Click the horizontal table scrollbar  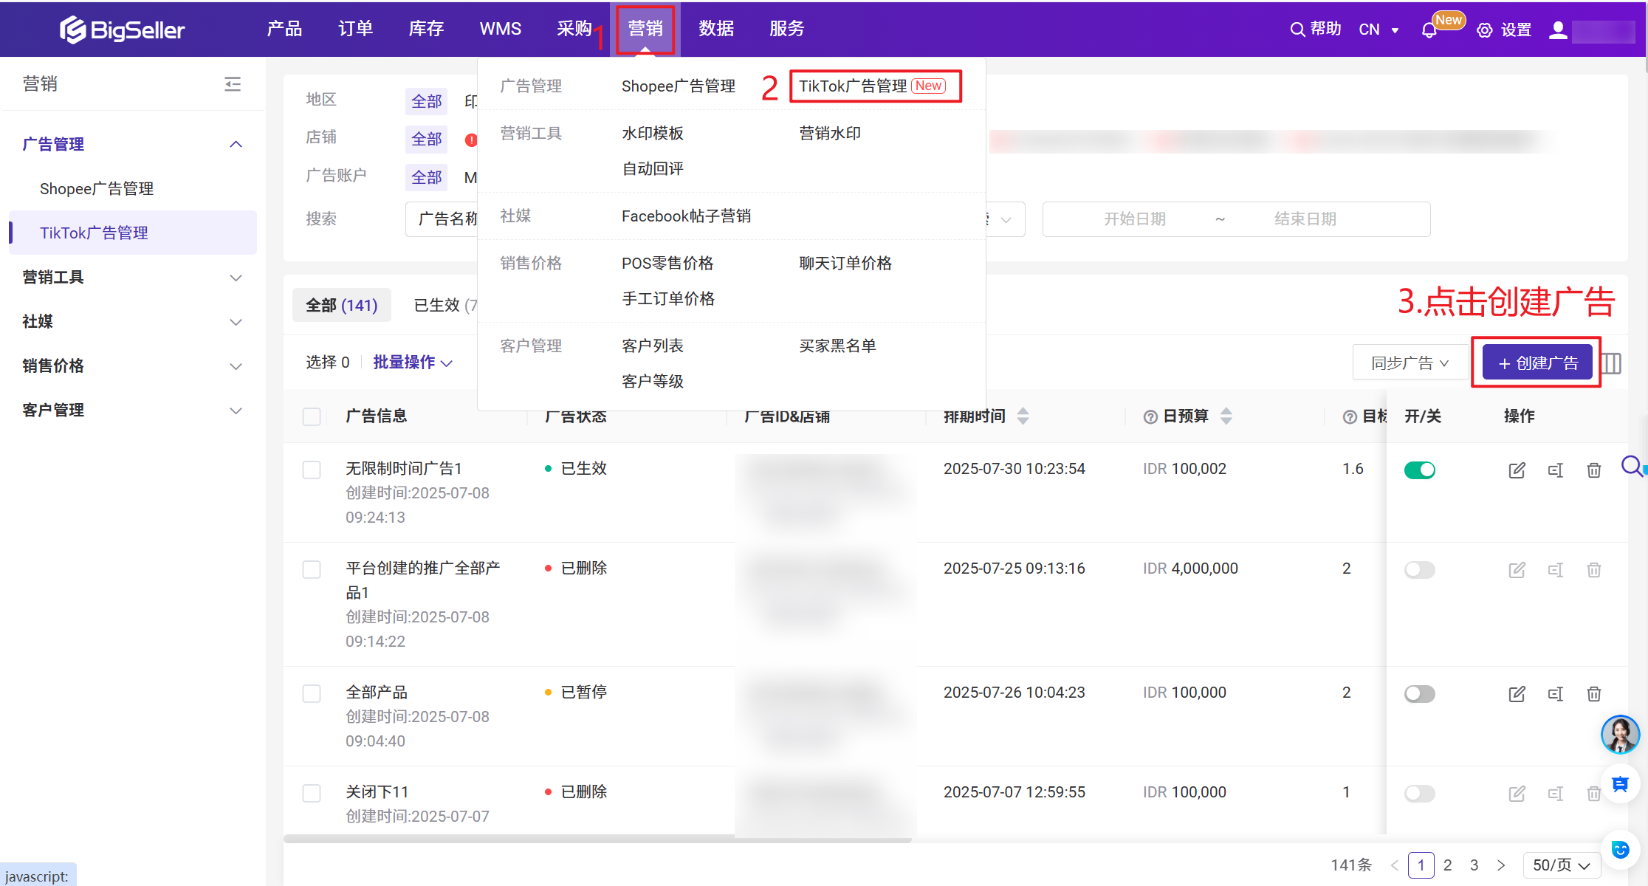(597, 839)
